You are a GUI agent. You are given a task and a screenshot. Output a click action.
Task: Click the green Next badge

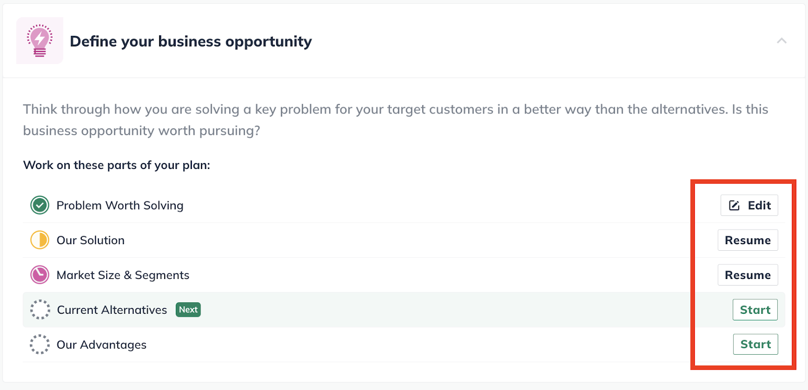pyautogui.click(x=188, y=310)
